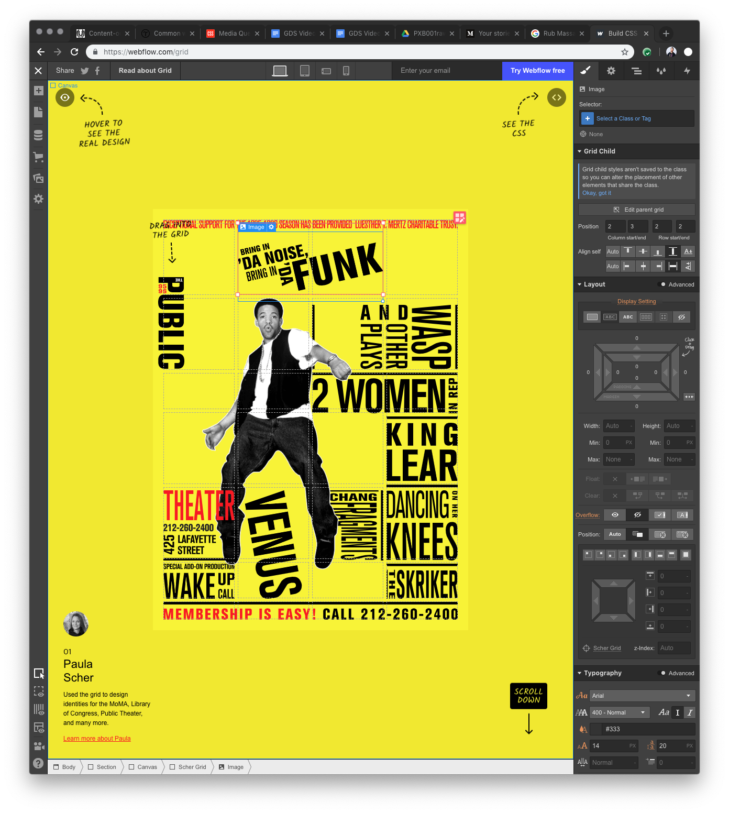Open the Max width None dropdown
The width and height of the screenshot is (729, 813).
pos(619,459)
